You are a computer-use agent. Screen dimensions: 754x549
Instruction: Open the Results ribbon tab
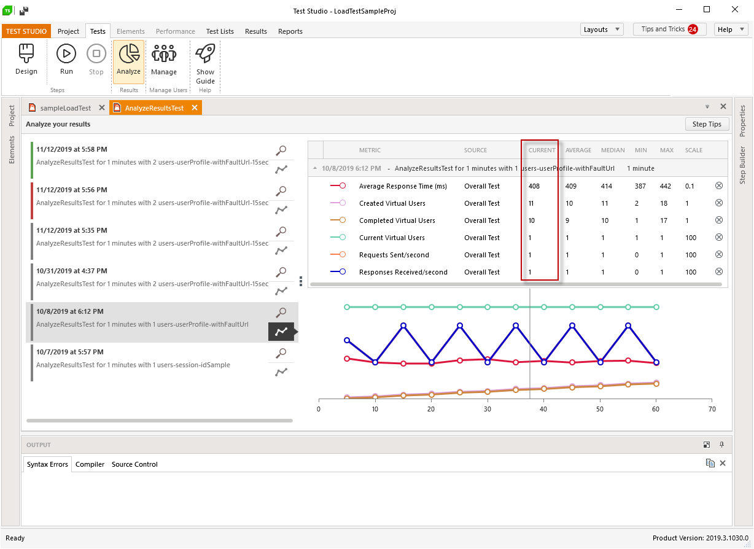click(256, 31)
